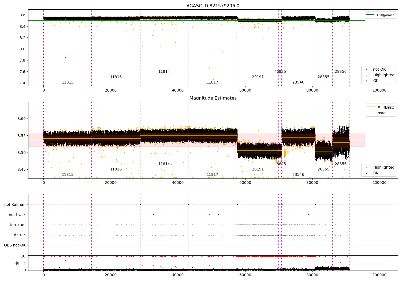
Task: Click the 7.4 y-axis tick label
Action: point(23,83)
